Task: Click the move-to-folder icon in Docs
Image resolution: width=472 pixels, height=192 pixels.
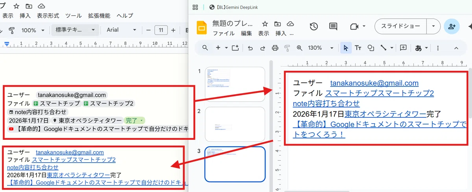Action: click(29, 6)
